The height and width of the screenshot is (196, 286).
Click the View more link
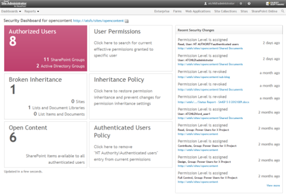point(273,186)
